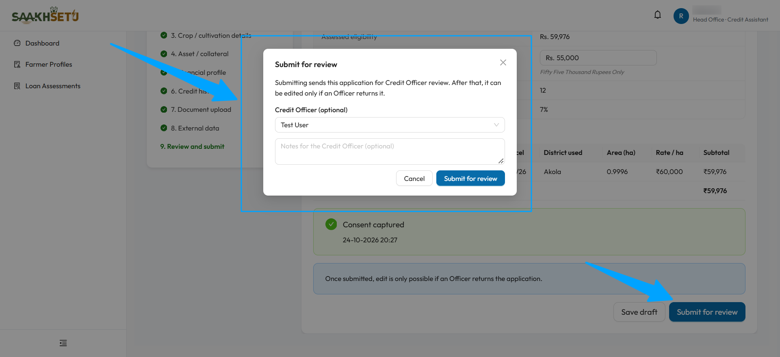Go to Dashboard in sidebar
The width and height of the screenshot is (780, 357).
(42, 43)
